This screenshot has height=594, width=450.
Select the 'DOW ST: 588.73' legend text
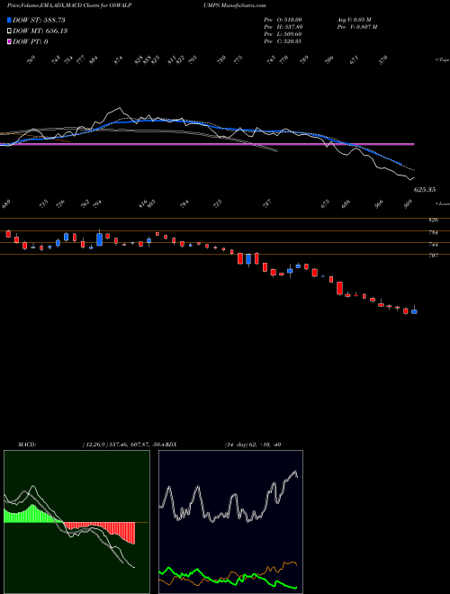point(39,20)
